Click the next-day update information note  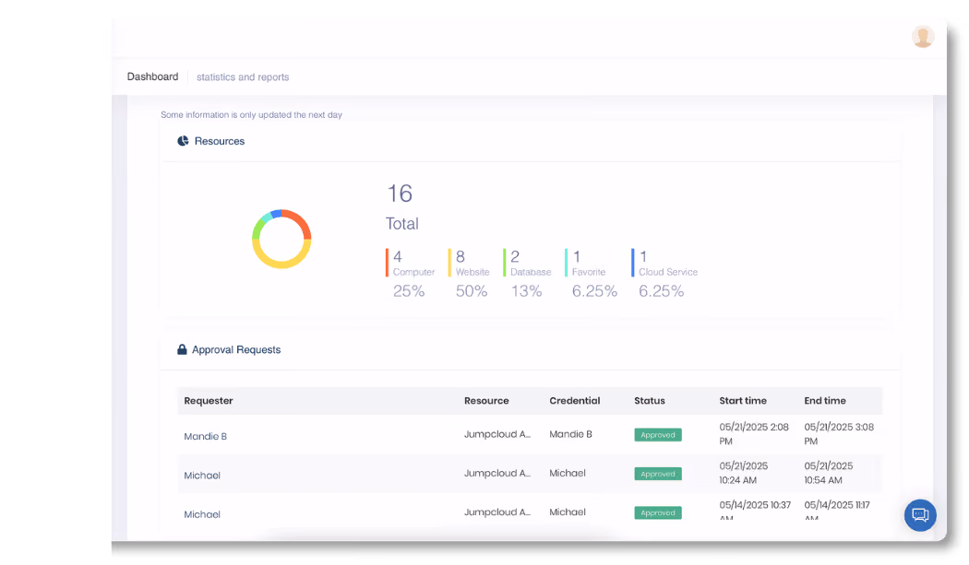coord(252,115)
